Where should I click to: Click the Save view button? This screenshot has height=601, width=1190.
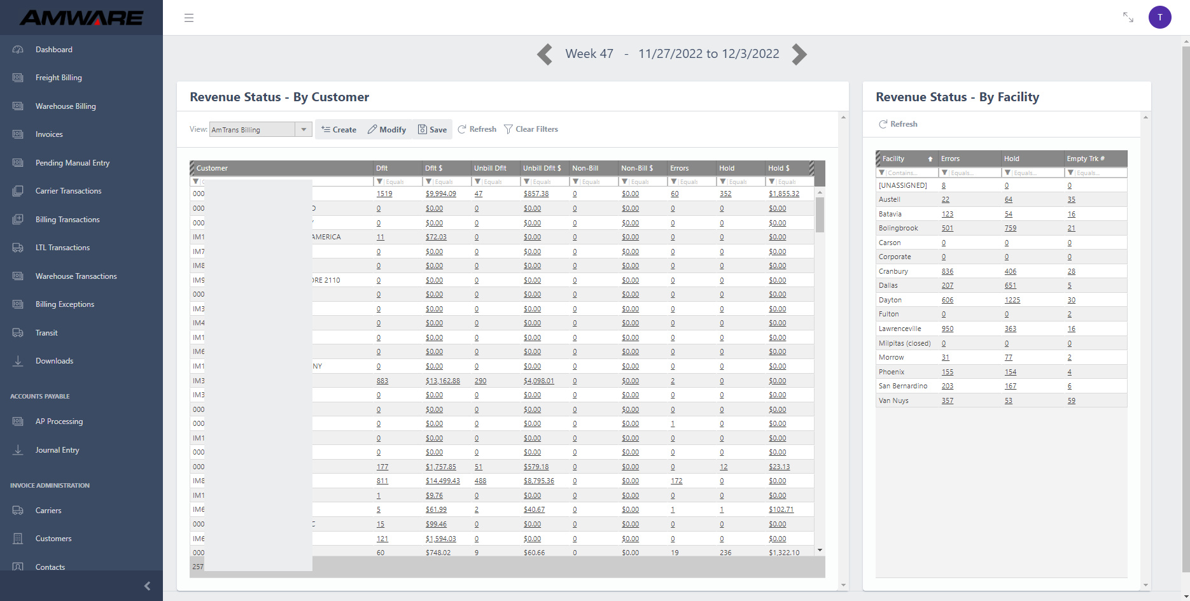tap(432, 129)
